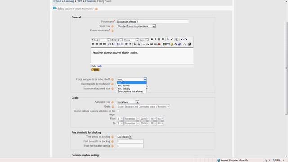The height and width of the screenshot is (162, 288).
Task: Select the highlighted 'No' subscription option
Action: point(132,83)
